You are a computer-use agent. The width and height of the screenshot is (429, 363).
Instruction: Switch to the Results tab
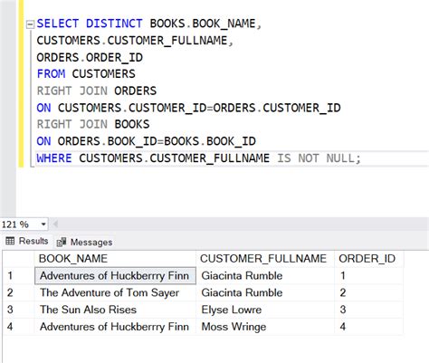[x=27, y=241]
